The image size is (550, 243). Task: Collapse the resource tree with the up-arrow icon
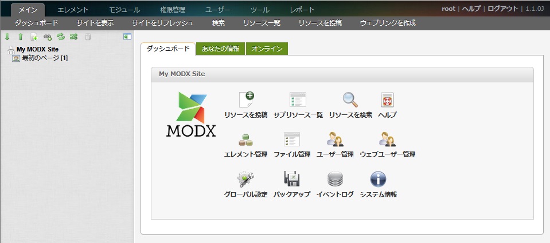point(20,37)
